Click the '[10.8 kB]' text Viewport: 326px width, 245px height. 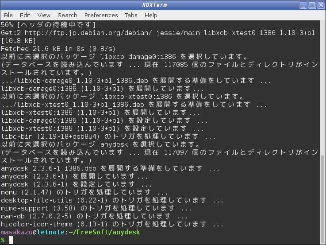18,41
